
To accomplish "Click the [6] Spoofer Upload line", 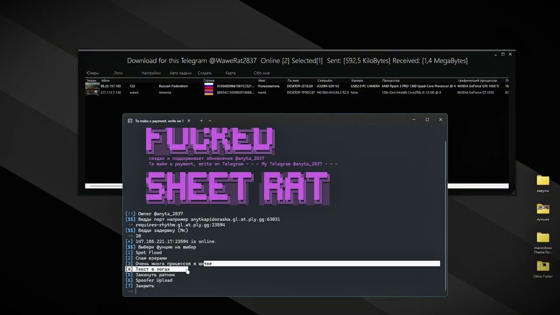I will click(149, 280).
